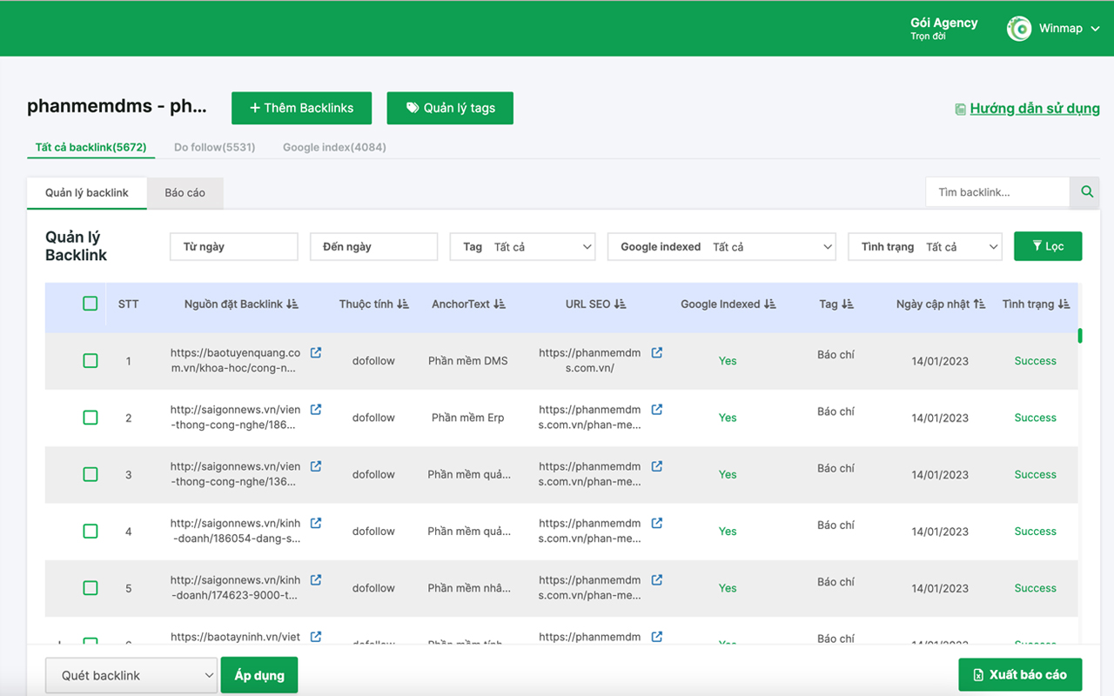This screenshot has height=696, width=1114.
Task: Tick the checkbox for row 4
Action: pyautogui.click(x=90, y=531)
